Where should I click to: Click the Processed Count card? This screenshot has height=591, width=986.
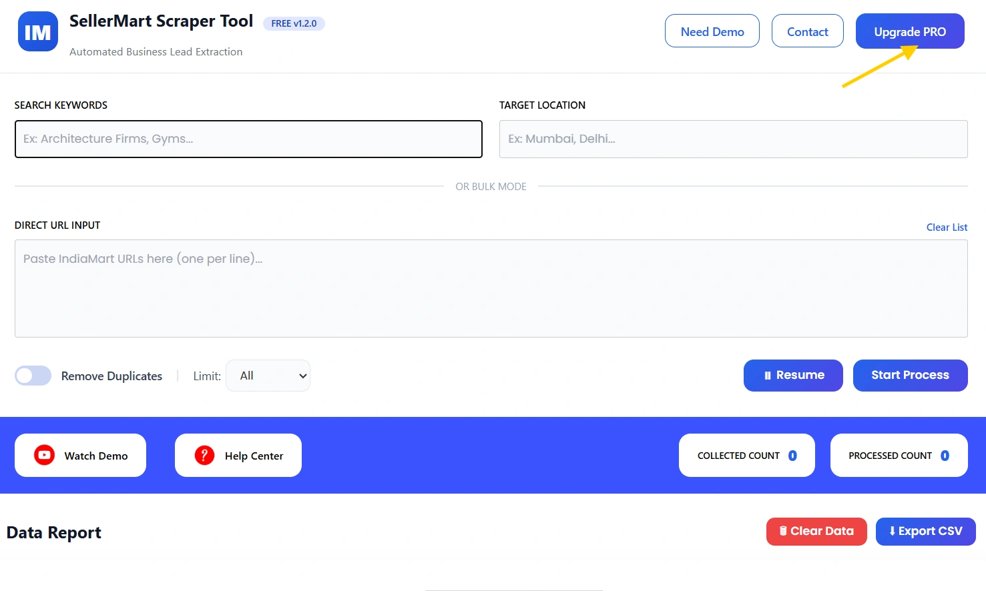coord(899,456)
